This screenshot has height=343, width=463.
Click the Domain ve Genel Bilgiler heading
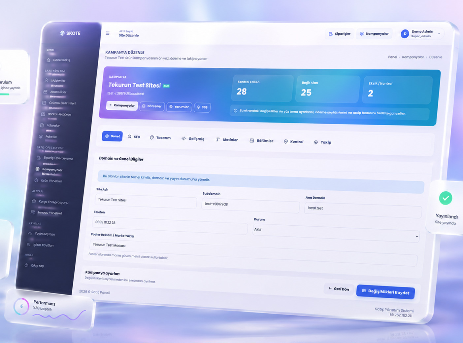121,159
